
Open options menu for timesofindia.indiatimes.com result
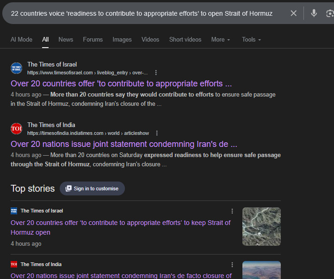[x=157, y=133]
